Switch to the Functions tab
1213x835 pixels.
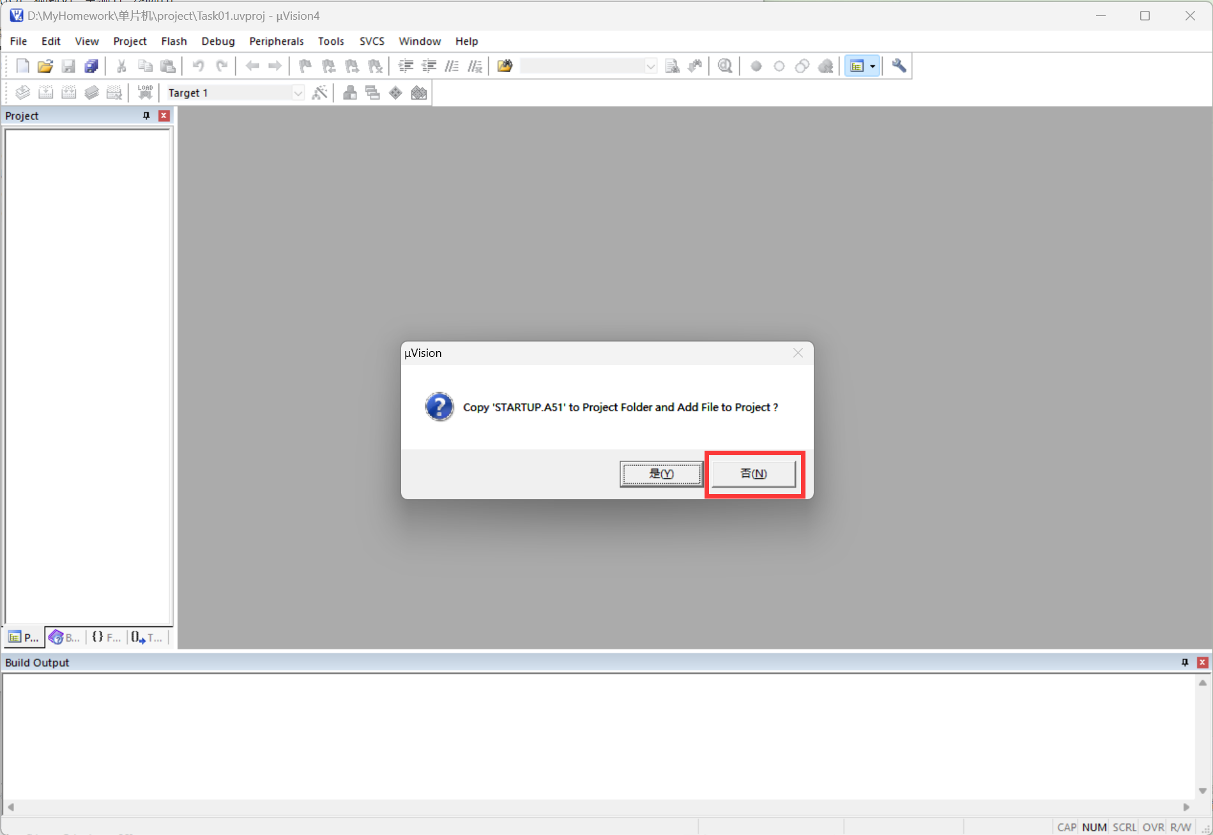(106, 637)
